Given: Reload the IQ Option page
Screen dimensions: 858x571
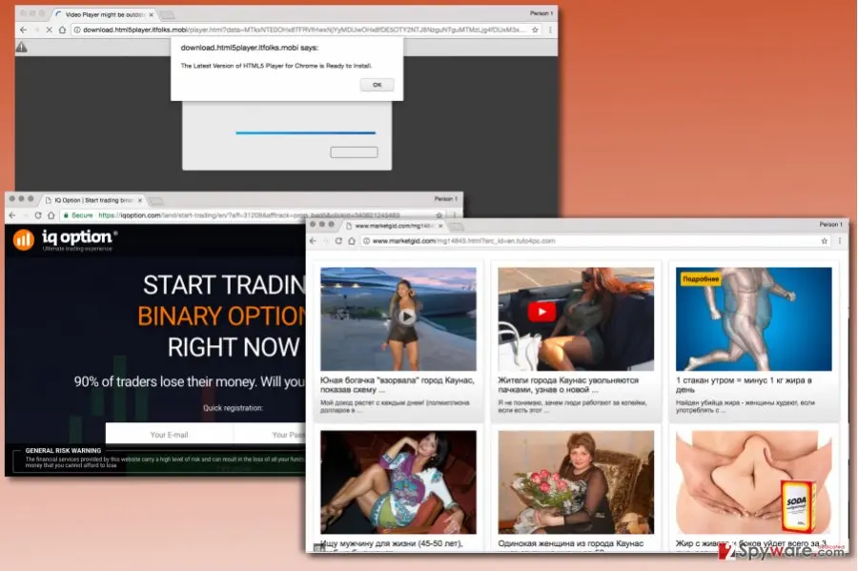Looking at the screenshot, I should tap(38, 215).
